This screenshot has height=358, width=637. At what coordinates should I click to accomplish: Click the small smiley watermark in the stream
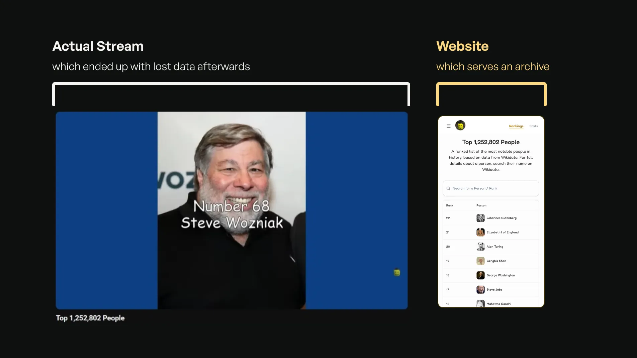click(x=397, y=273)
